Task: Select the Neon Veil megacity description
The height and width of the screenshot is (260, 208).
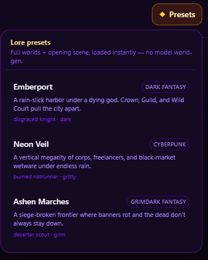Action: pyautogui.click(x=95, y=162)
